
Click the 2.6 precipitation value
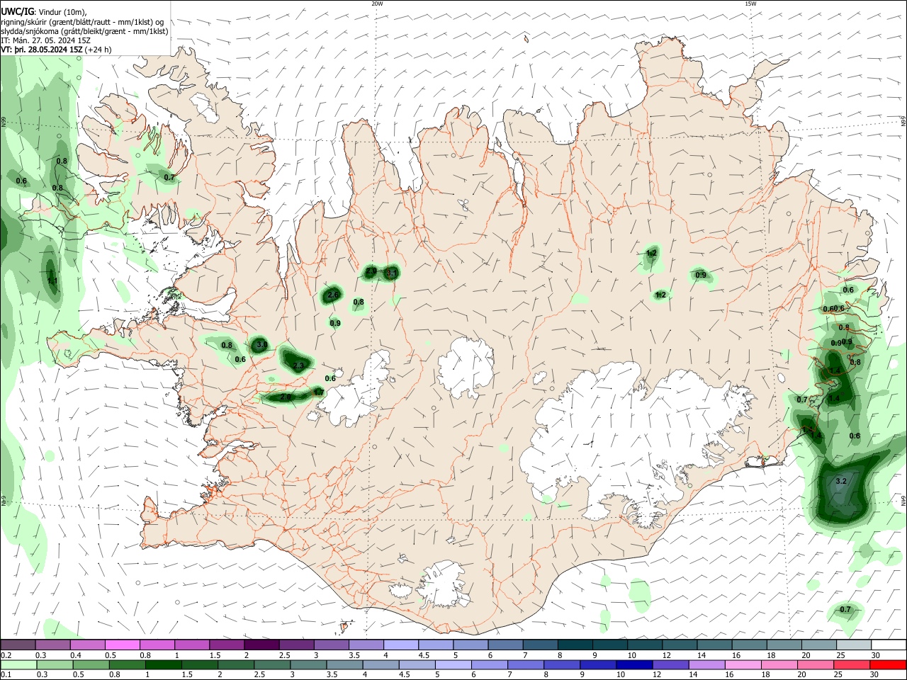tap(333, 295)
